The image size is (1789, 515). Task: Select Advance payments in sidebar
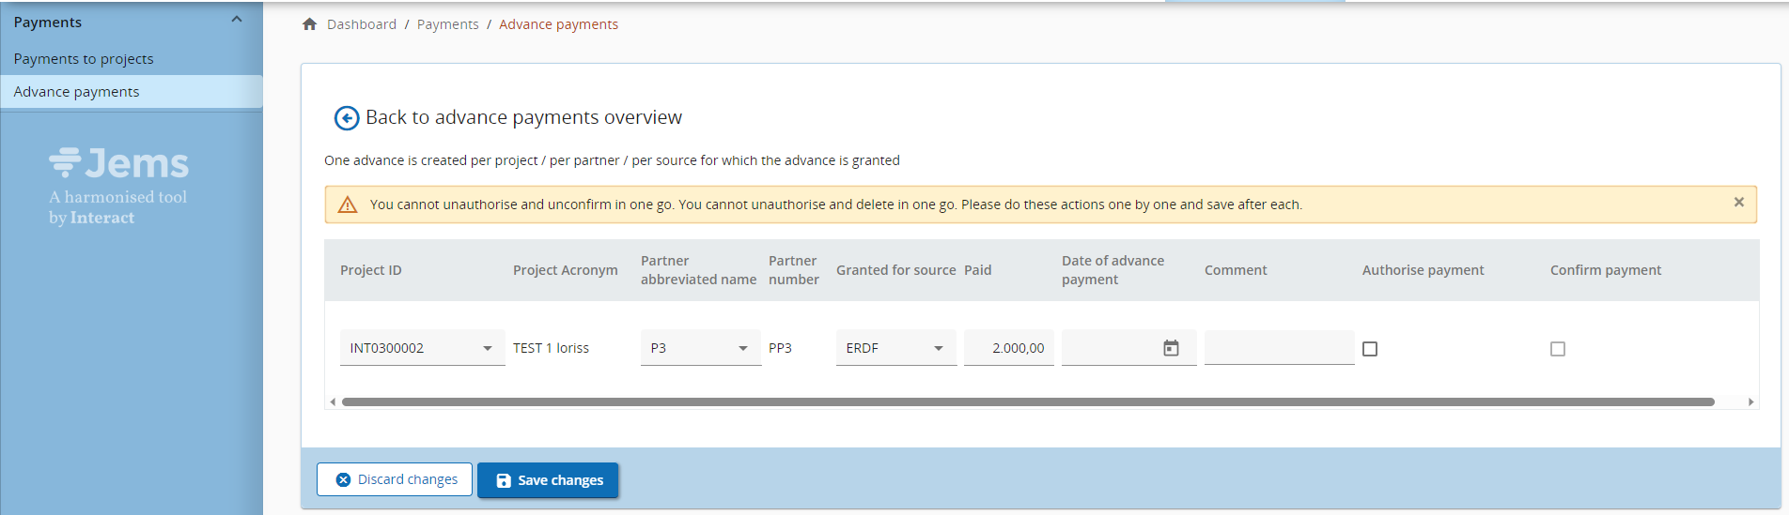[x=76, y=92]
